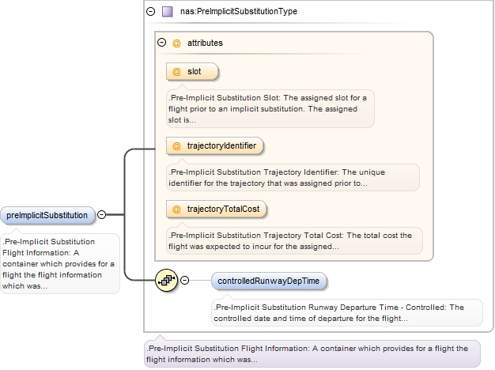This screenshot has width=495, height=370.
Task: Select the preImplicitSubstitution element node
Action: point(47,214)
